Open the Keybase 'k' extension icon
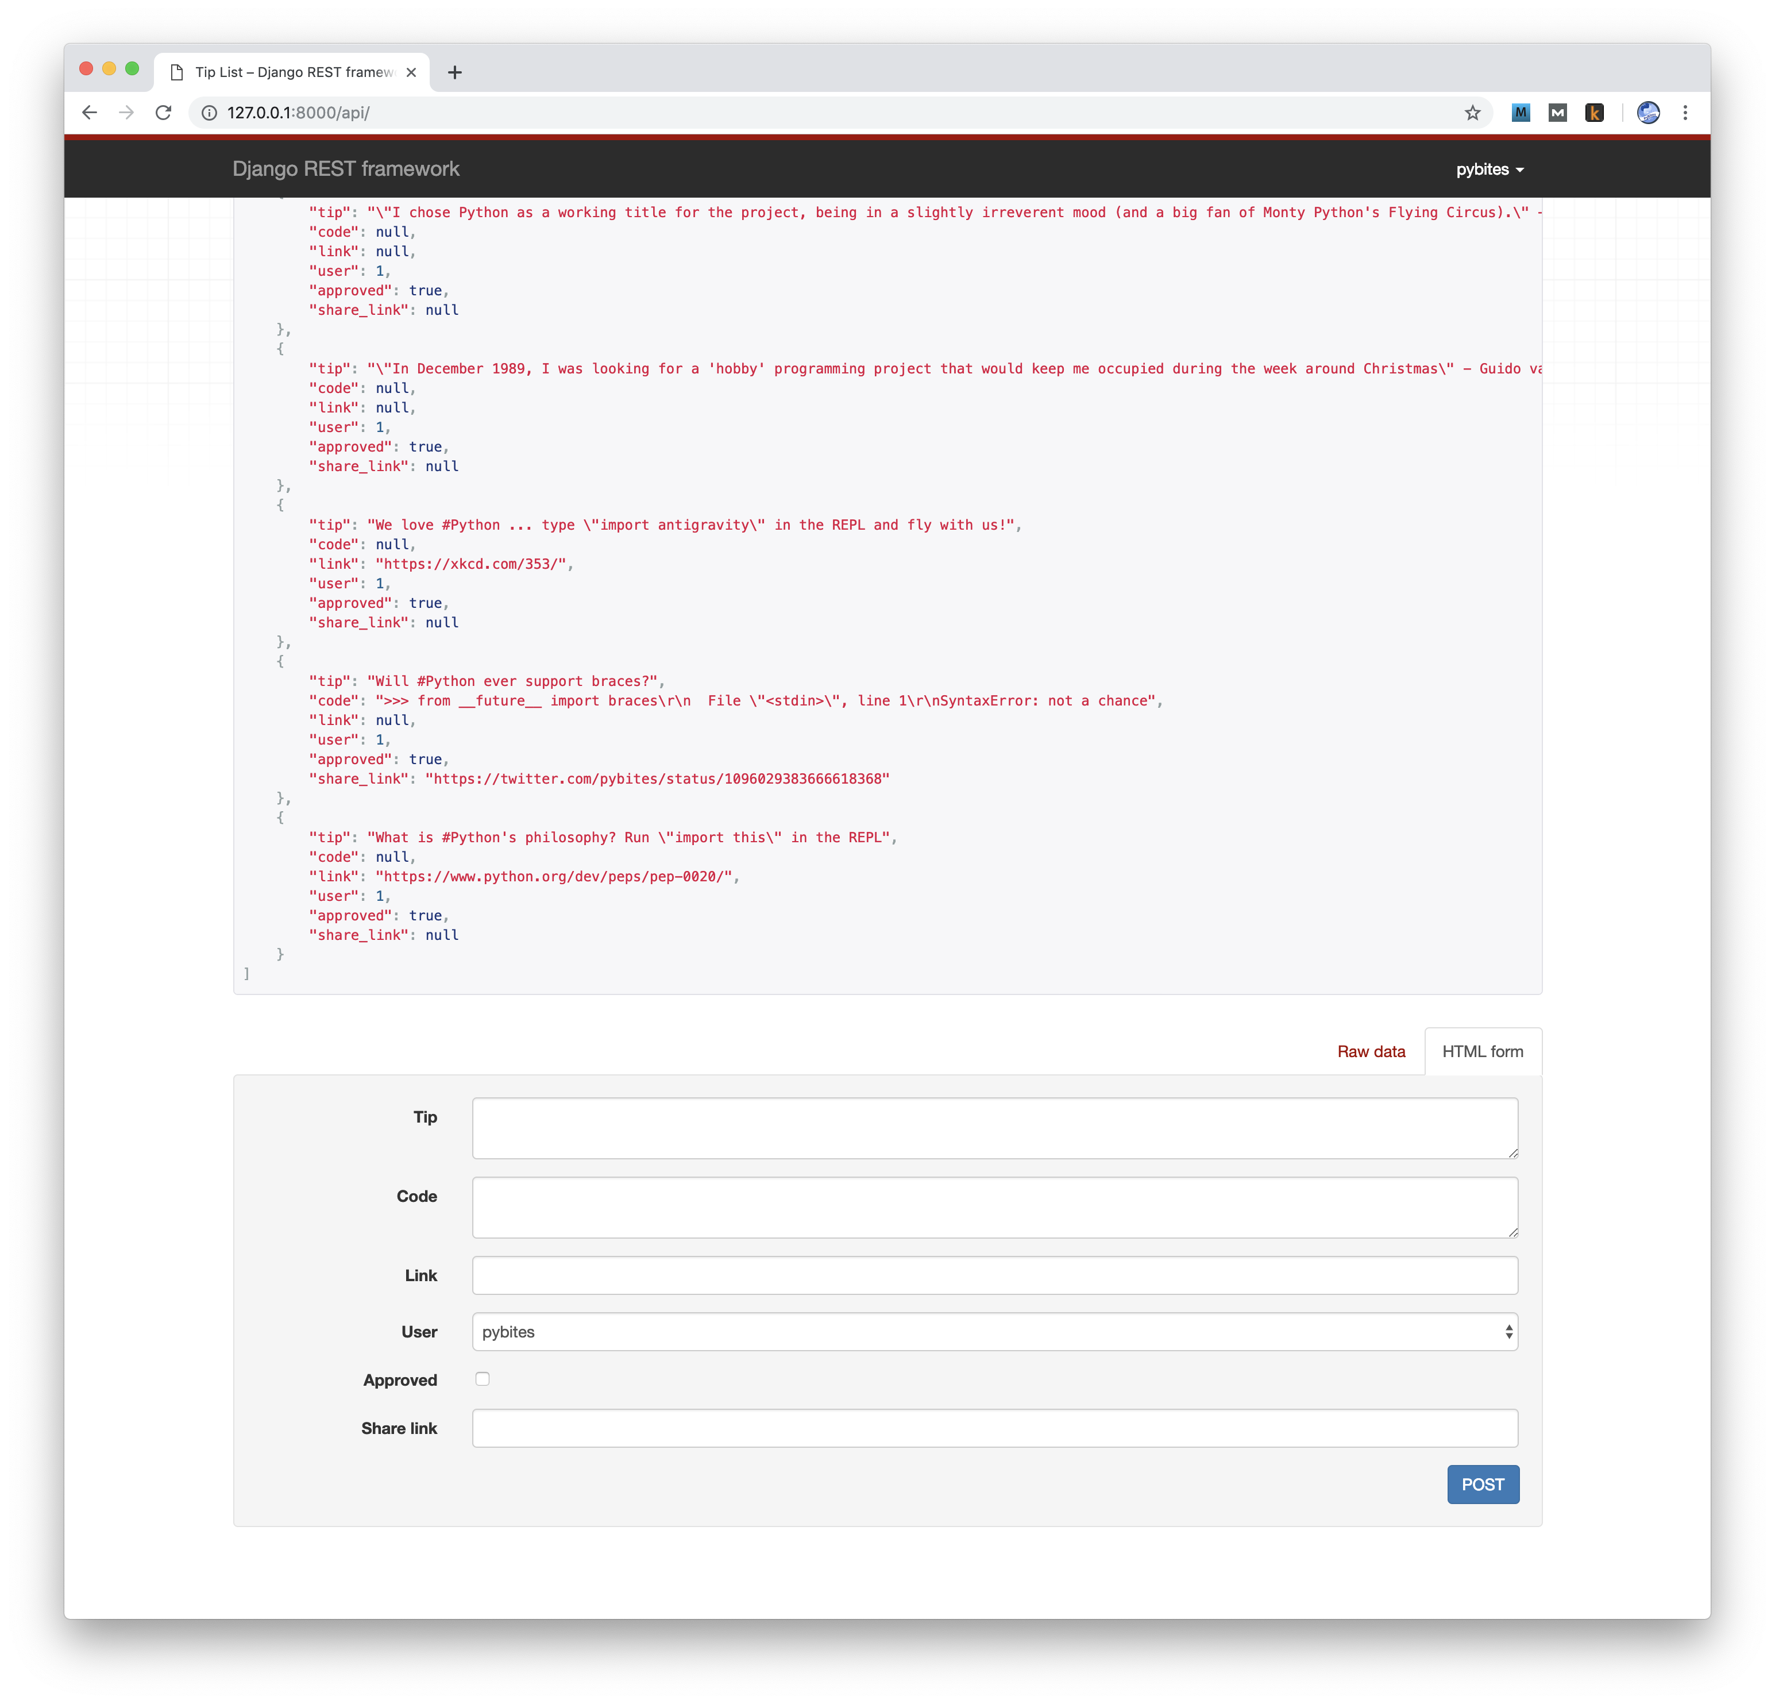 pos(1595,113)
